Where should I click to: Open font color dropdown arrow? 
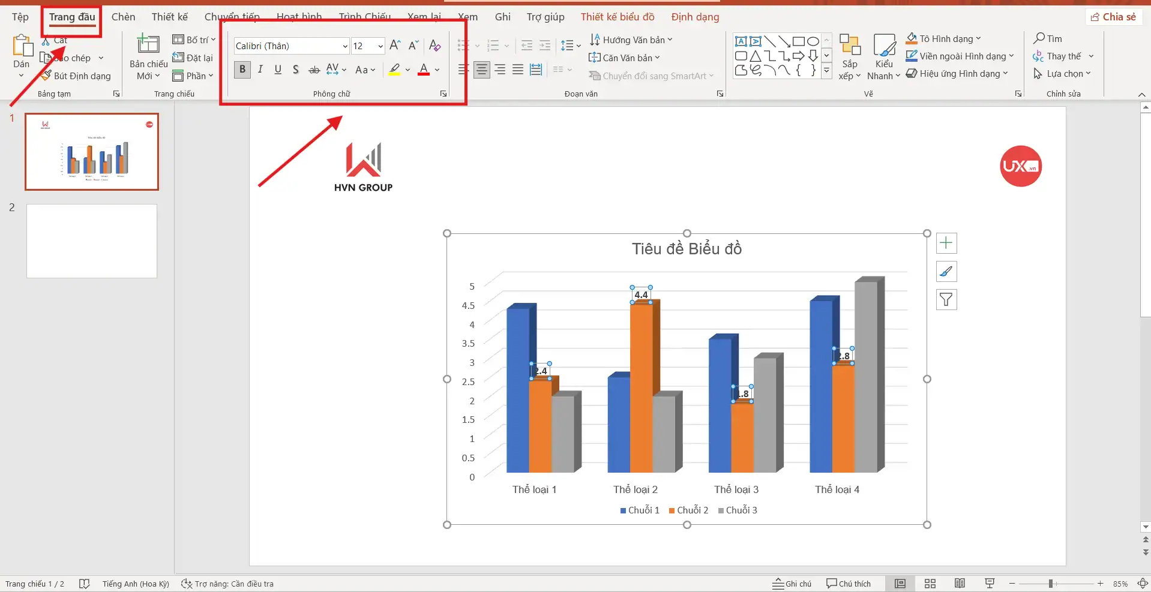click(x=437, y=70)
